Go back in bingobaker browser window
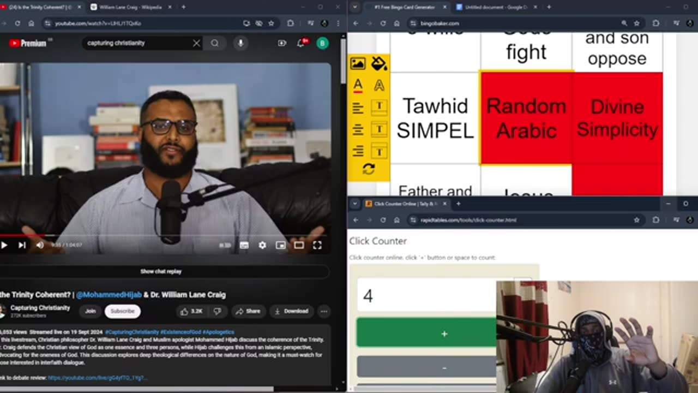This screenshot has width=698, height=393. [356, 23]
